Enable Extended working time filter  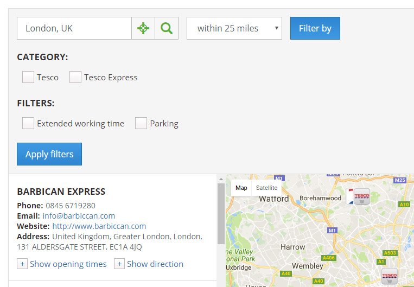click(28, 123)
